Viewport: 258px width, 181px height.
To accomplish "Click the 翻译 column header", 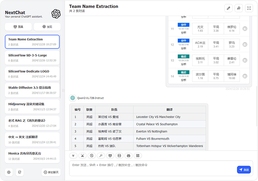I will [169, 110].
